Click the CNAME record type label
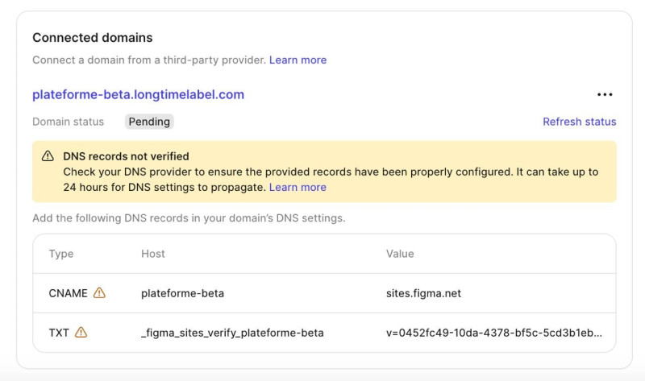Viewport: 645px width, 381px height. pos(68,293)
